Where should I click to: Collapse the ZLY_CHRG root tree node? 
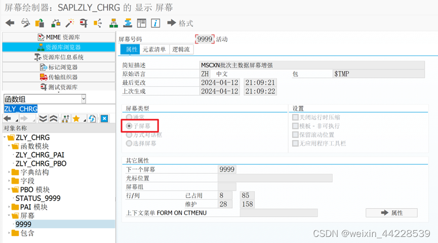[5, 137]
